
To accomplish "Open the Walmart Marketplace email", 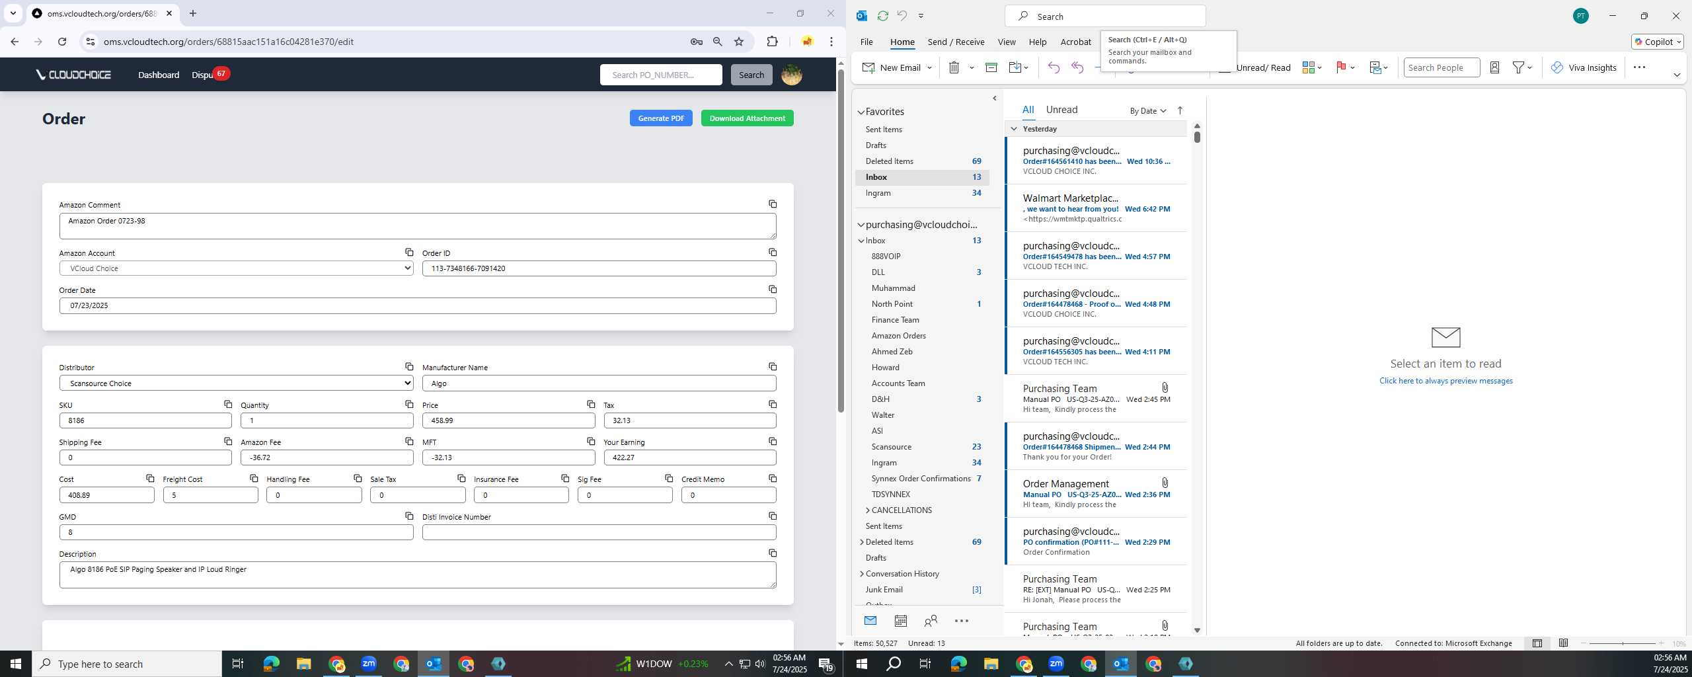I will (1096, 208).
